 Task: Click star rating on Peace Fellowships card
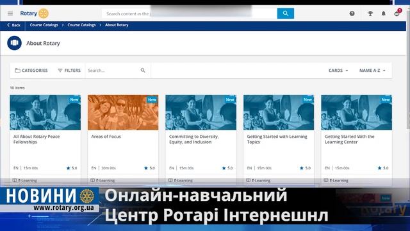tap(72, 168)
